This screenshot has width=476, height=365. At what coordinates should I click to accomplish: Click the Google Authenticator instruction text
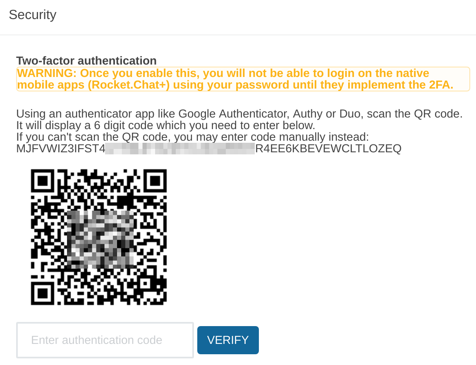pos(239,113)
